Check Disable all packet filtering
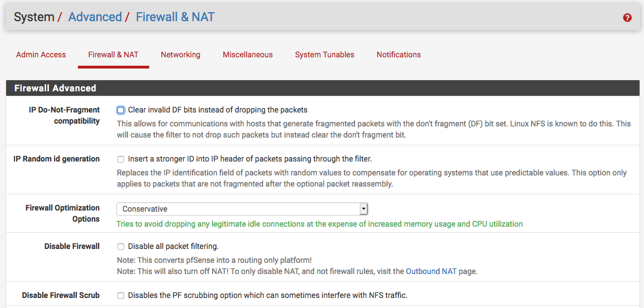Screen dimensions: 644x308 coord(120,247)
